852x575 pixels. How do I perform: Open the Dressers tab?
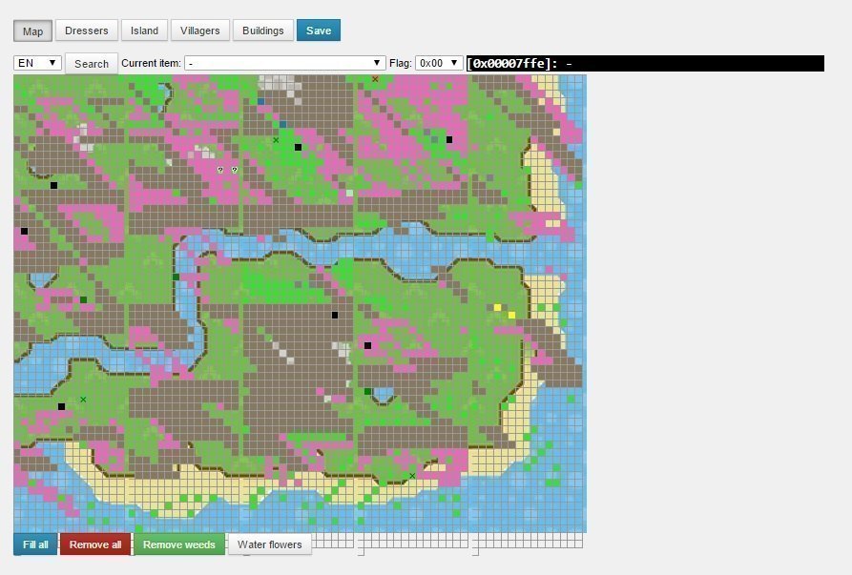pyautogui.click(x=87, y=31)
